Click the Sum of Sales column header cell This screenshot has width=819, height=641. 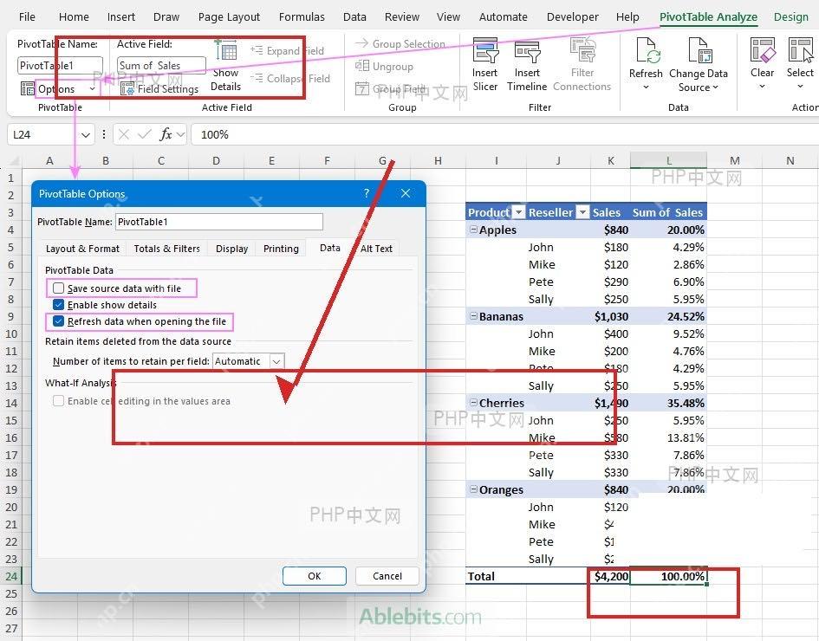click(x=668, y=212)
